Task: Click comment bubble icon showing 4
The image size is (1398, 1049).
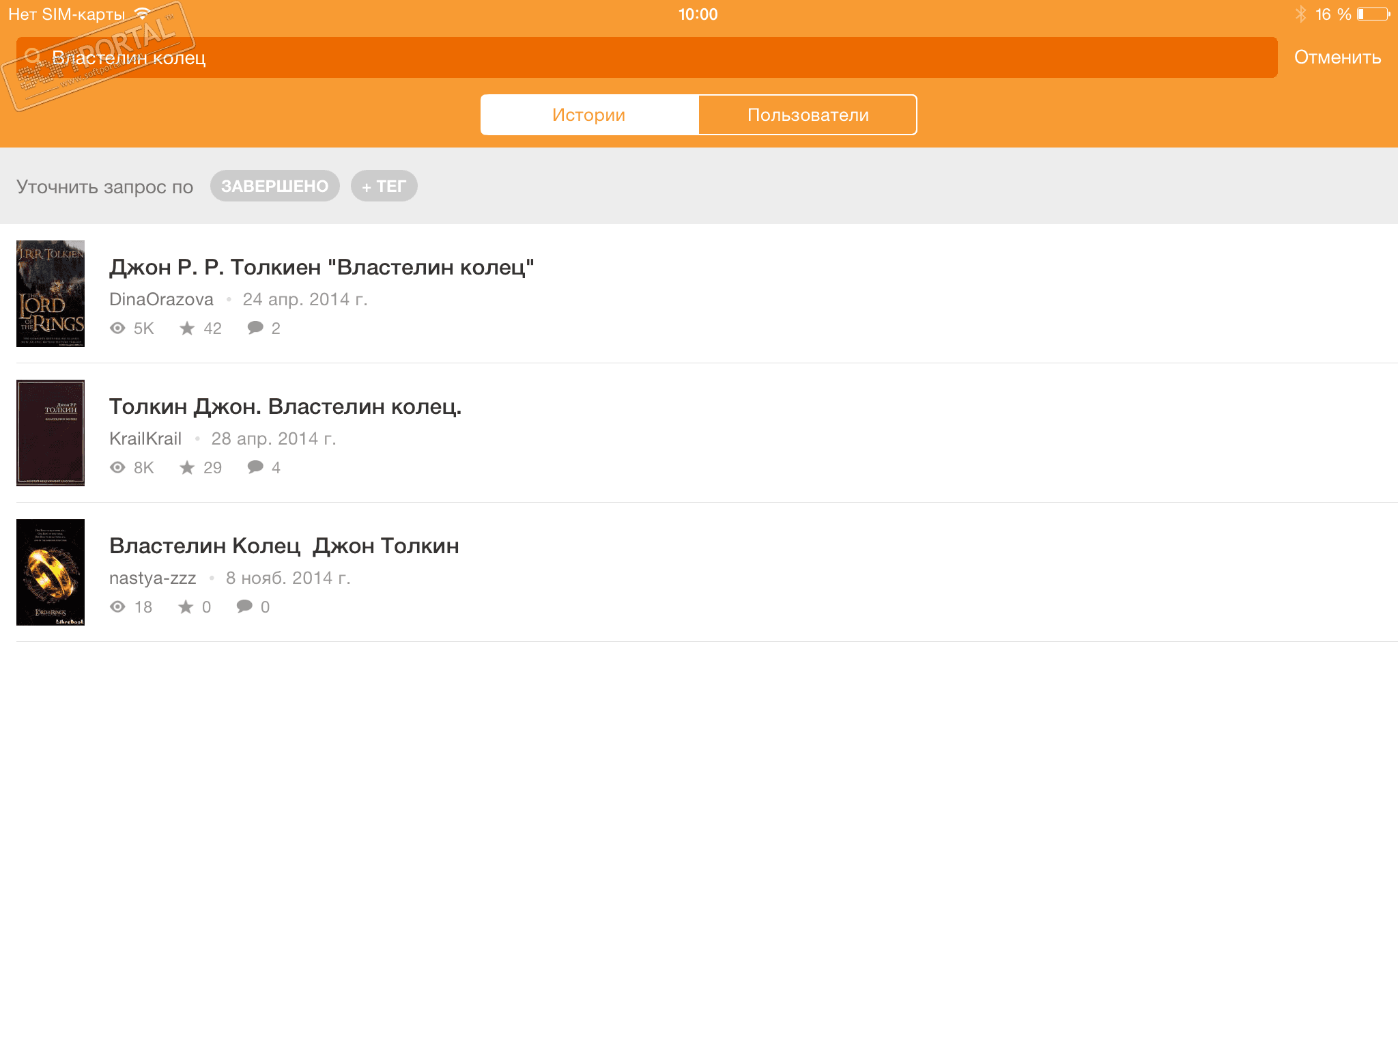Action: pyautogui.click(x=255, y=467)
